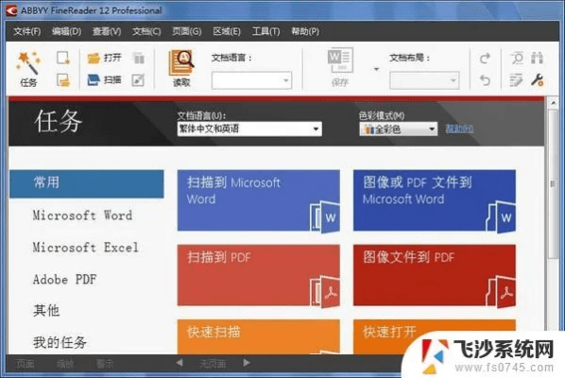565x378 pixels.
Task: Select the 其他 task category
Action: click(x=46, y=310)
